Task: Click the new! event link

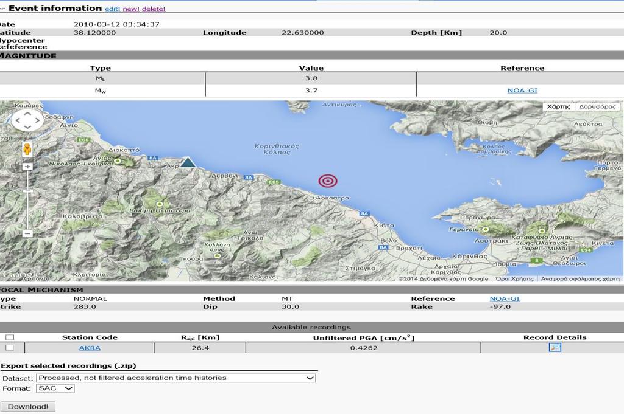Action: point(131,9)
